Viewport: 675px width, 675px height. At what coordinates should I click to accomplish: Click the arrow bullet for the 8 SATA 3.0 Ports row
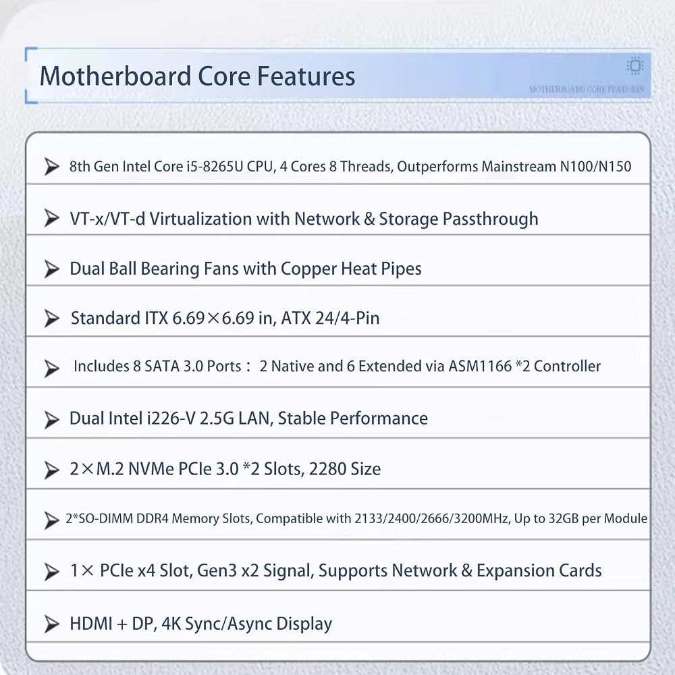52,369
